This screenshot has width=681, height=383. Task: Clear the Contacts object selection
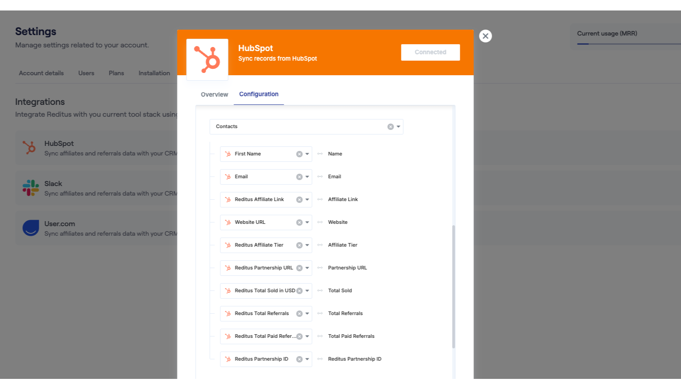pos(390,127)
